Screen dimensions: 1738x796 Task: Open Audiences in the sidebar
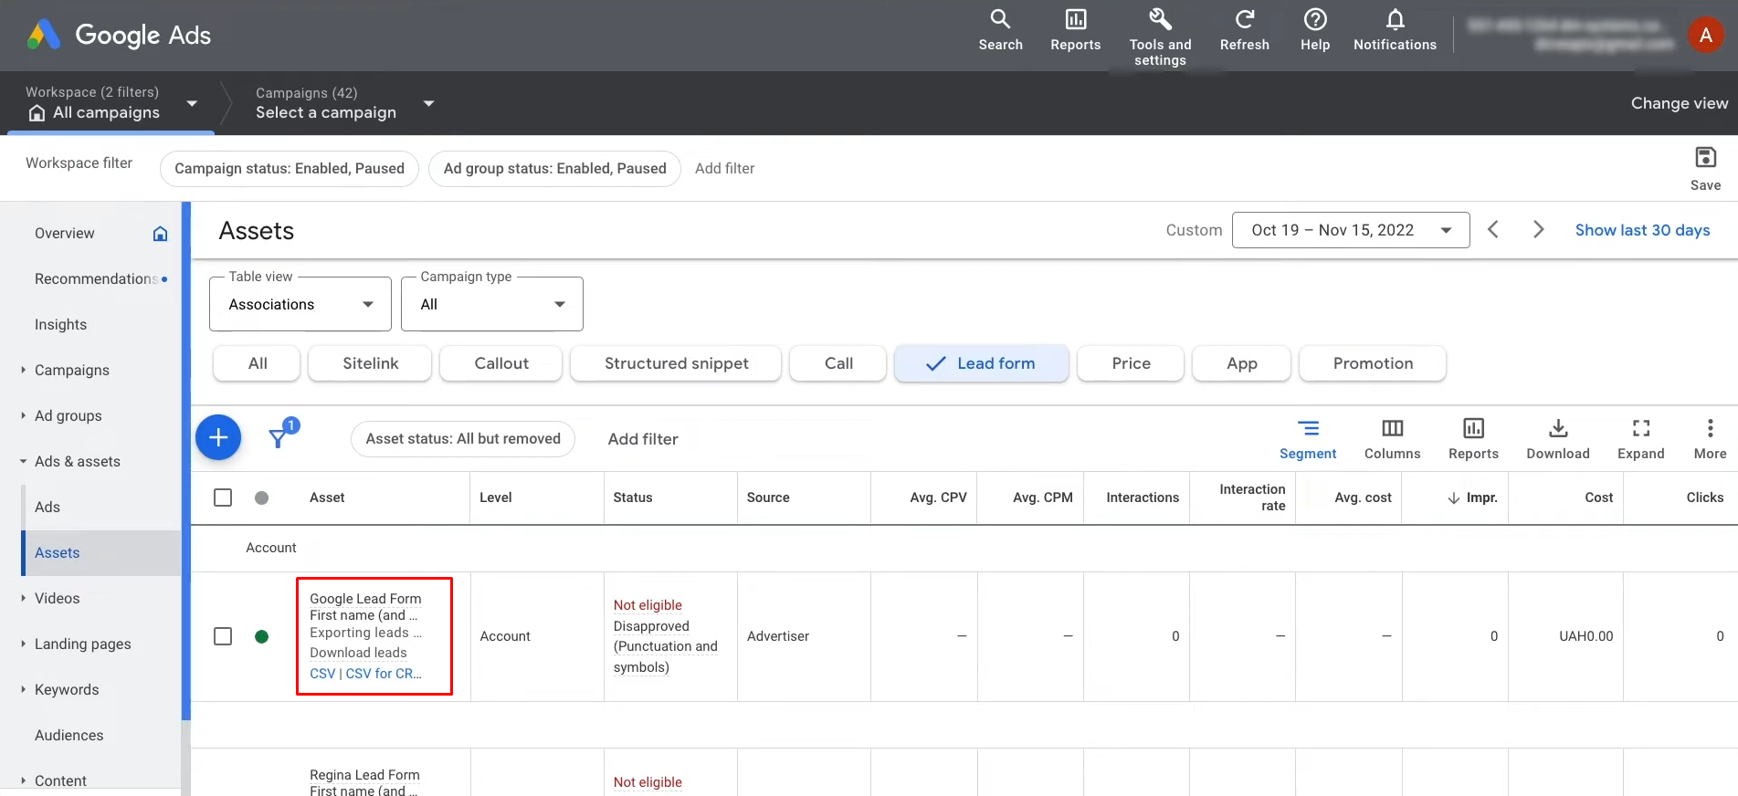[69, 735]
